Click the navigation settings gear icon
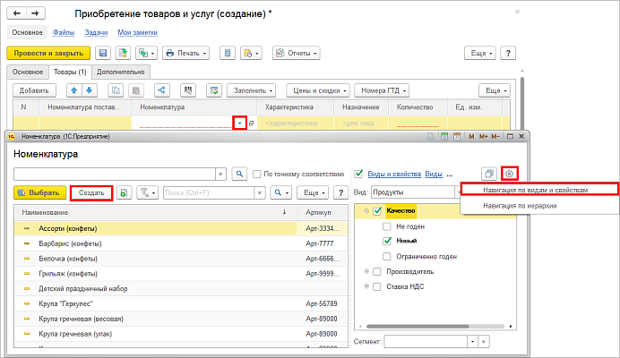Image resolution: width=620 pixels, height=358 pixels. tap(511, 173)
